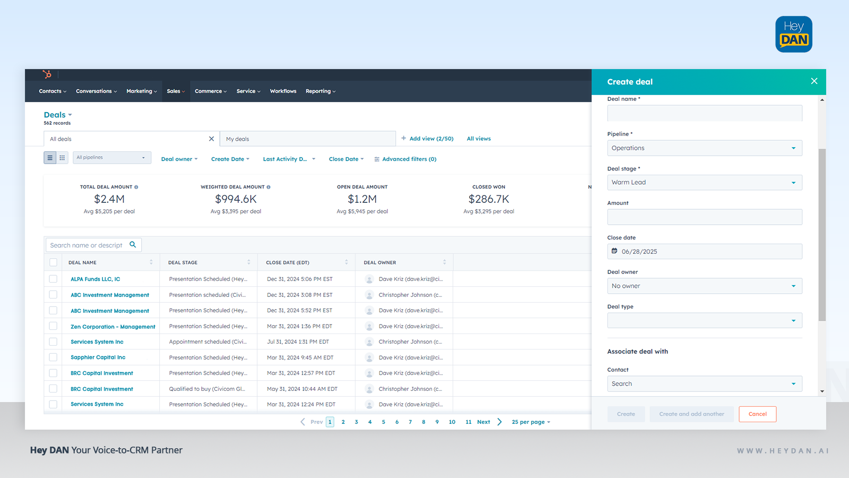Check the select-all checkbox in table header
Viewport: 849px width, 478px height.
[53, 262]
